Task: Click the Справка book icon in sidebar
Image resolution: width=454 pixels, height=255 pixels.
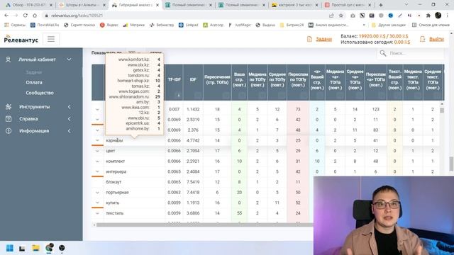Action: click(x=9, y=119)
